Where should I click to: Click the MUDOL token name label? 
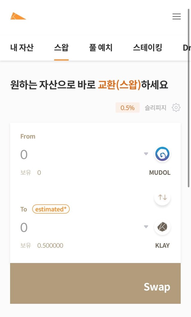[x=160, y=173]
